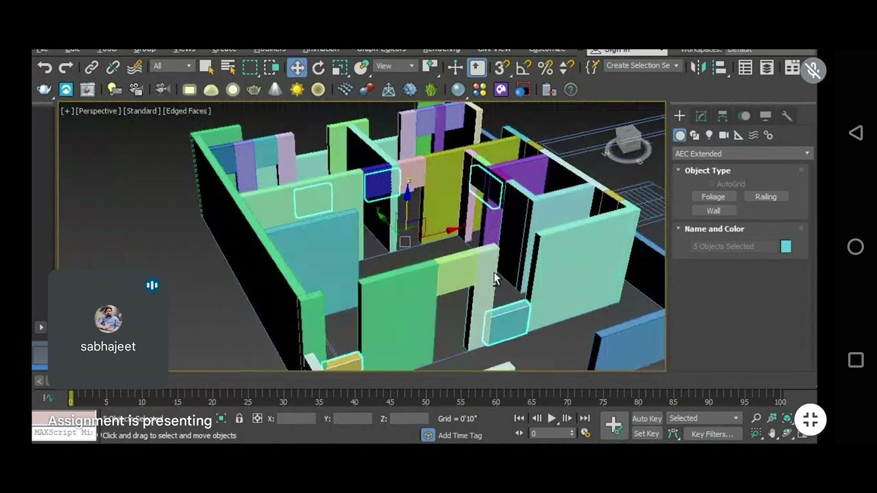Screen dimensions: 877x493
Task: Open the Scene Explorer toggle icon
Action: (x=745, y=67)
